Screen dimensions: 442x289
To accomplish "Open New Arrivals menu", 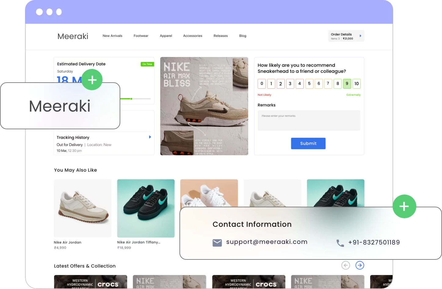I will 112,36.
